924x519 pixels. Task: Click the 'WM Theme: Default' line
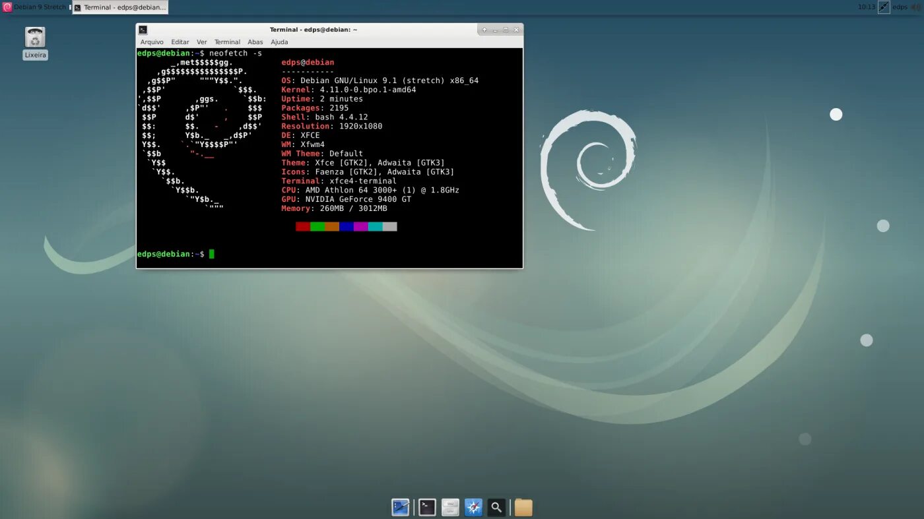click(x=322, y=154)
